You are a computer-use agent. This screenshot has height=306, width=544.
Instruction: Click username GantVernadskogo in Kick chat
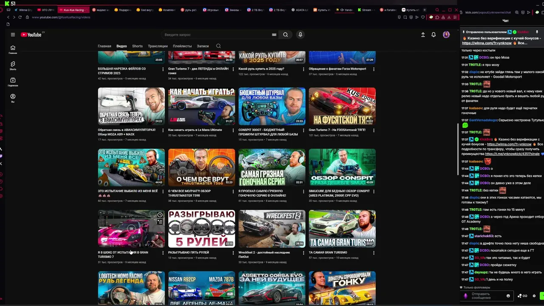483,120
